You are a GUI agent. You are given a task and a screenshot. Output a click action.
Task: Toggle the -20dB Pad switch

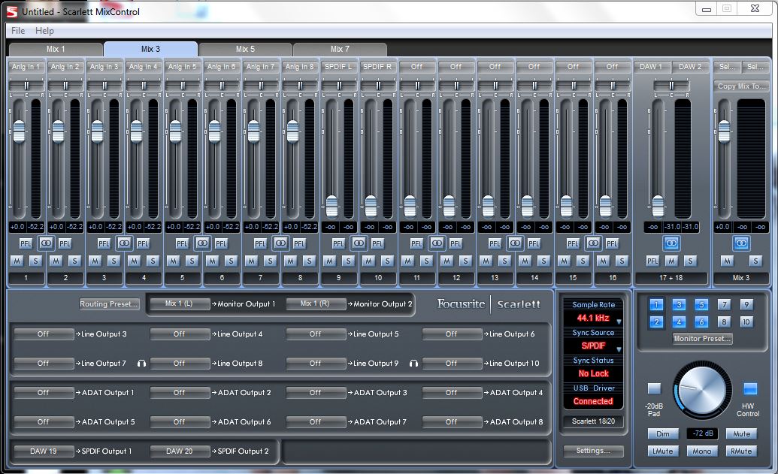pos(654,389)
